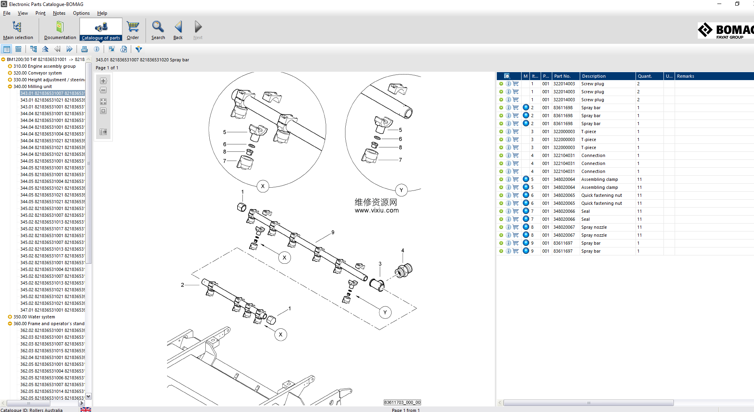The height and width of the screenshot is (412, 754).
Task: Toggle the diagram side panel arrow button
Action: [103, 132]
